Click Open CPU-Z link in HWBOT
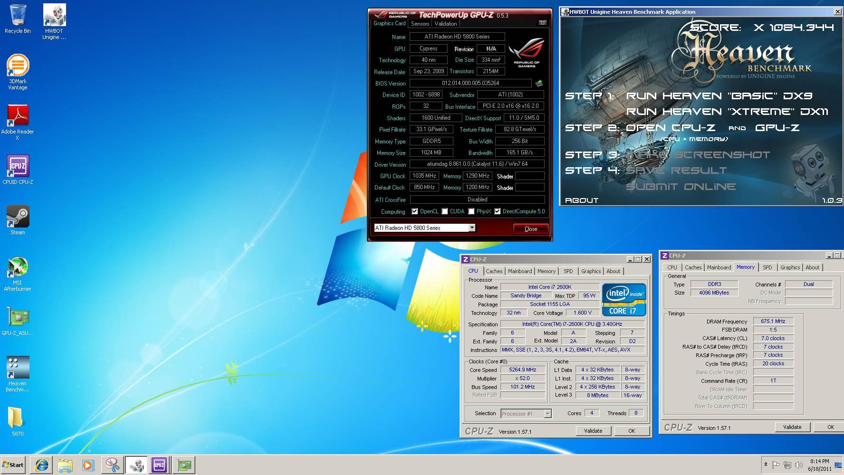This screenshot has width=844, height=475. [x=670, y=128]
